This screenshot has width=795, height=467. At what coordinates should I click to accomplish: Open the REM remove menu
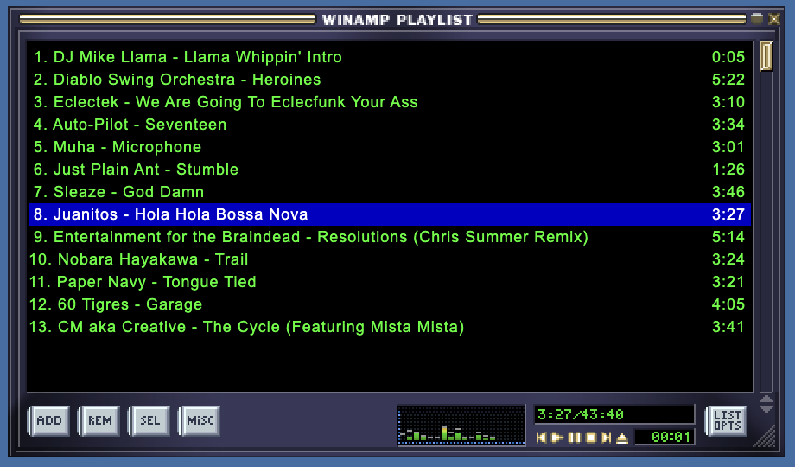coord(99,420)
